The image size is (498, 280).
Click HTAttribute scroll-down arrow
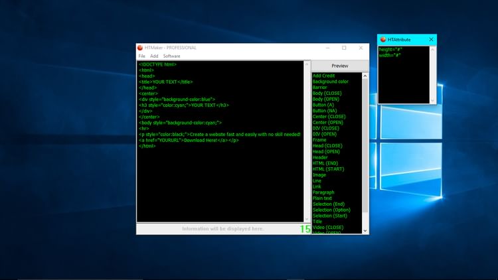tap(432, 101)
